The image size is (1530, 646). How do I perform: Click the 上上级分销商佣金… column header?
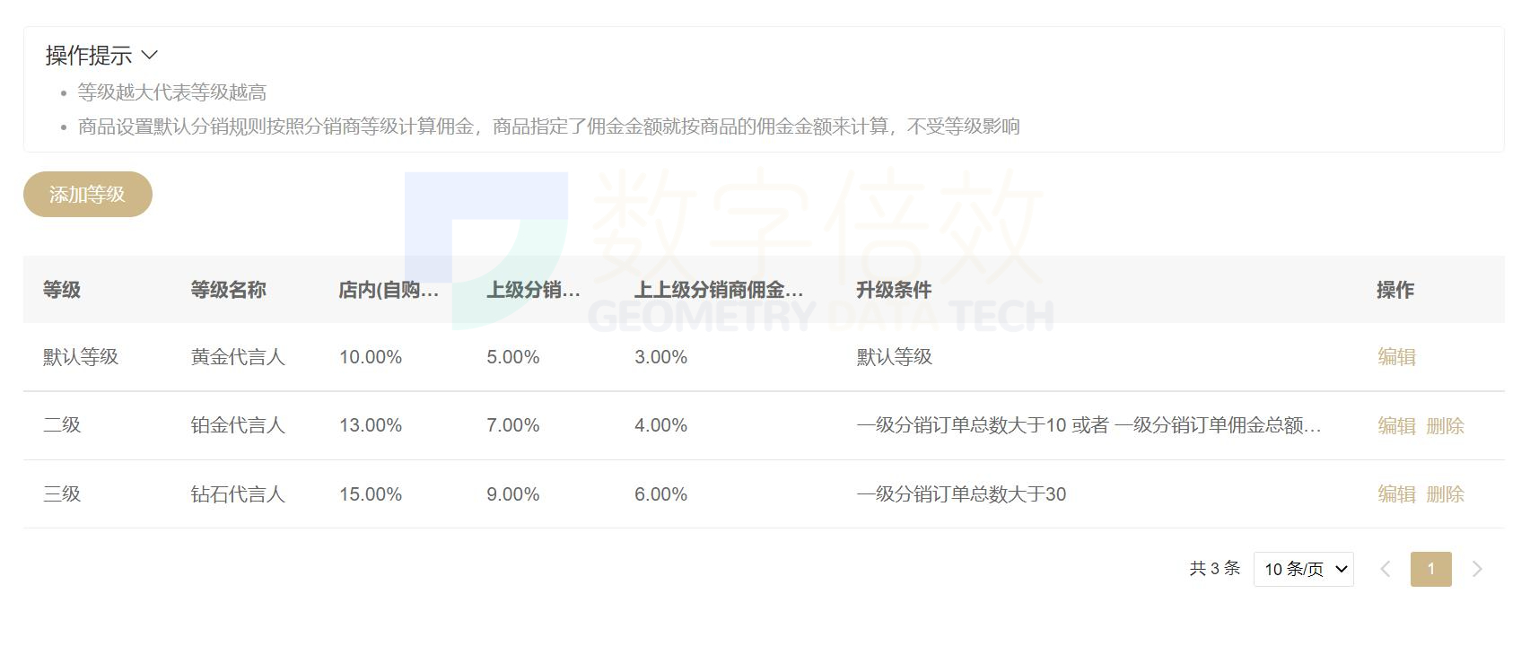pyautogui.click(x=718, y=290)
